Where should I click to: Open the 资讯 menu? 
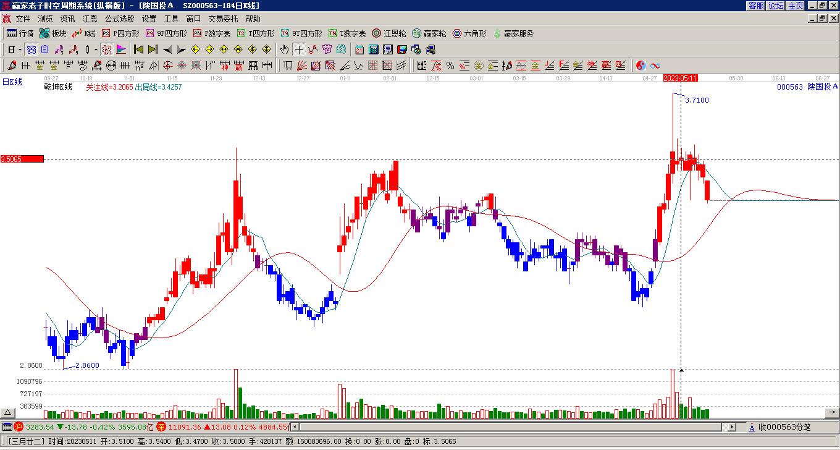67,19
